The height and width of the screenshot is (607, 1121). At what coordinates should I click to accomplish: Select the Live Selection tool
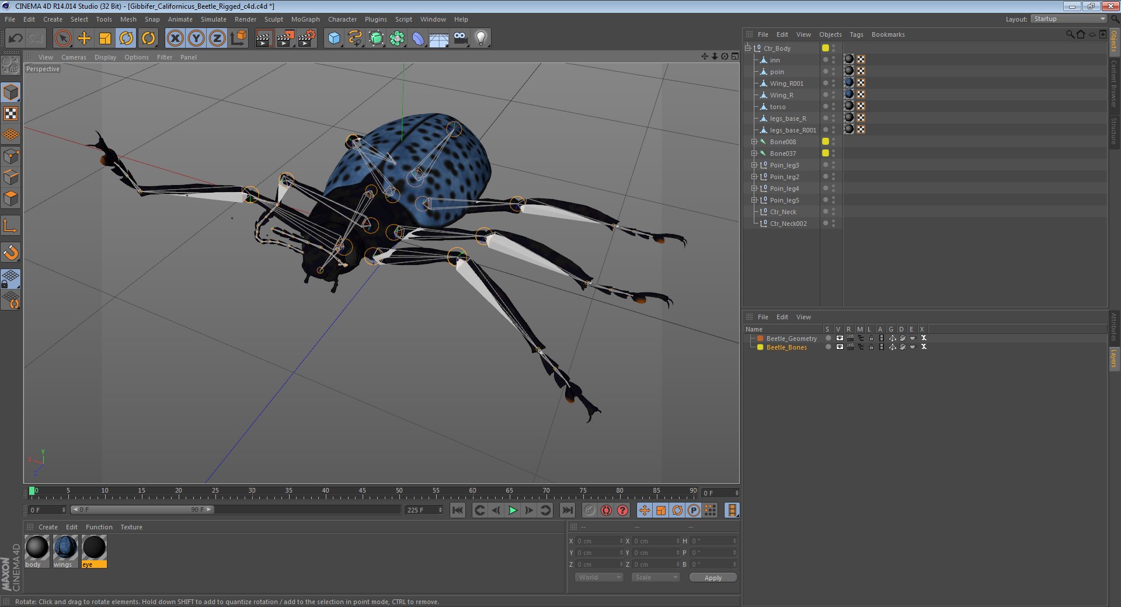pos(62,39)
